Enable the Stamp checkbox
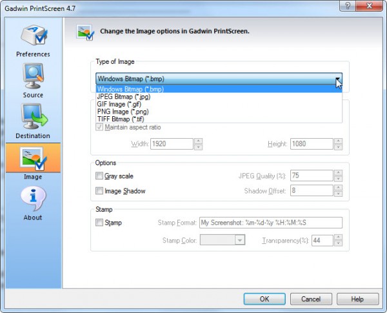This screenshot has height=313, width=387. [x=99, y=223]
